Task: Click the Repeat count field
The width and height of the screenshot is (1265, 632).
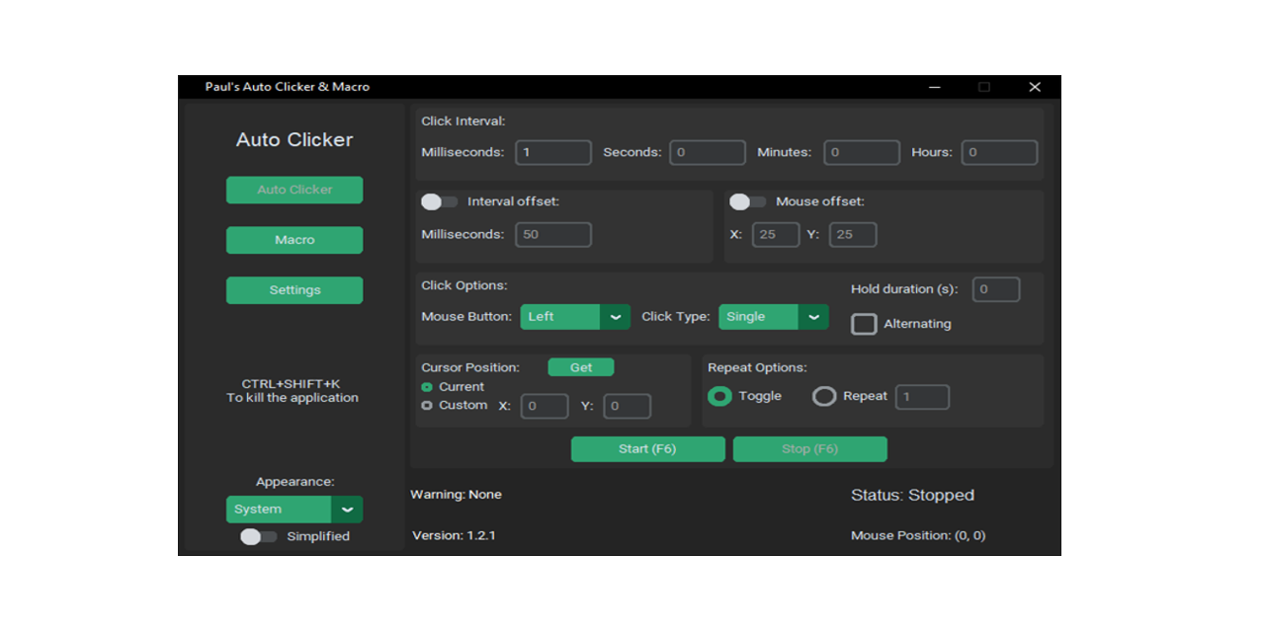Action: pos(921,396)
